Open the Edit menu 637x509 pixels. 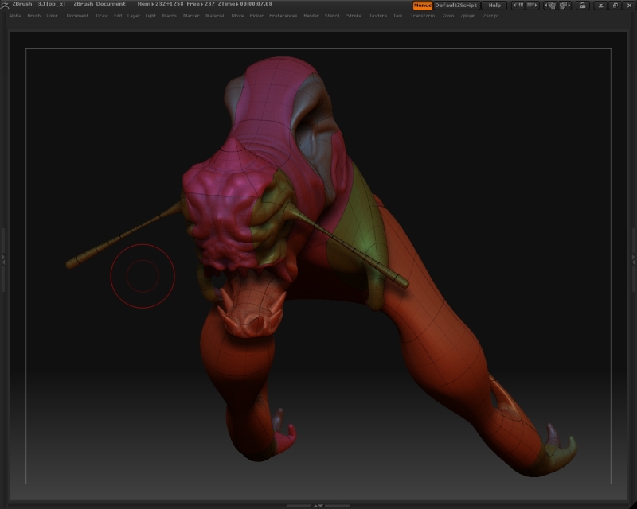pyautogui.click(x=118, y=16)
